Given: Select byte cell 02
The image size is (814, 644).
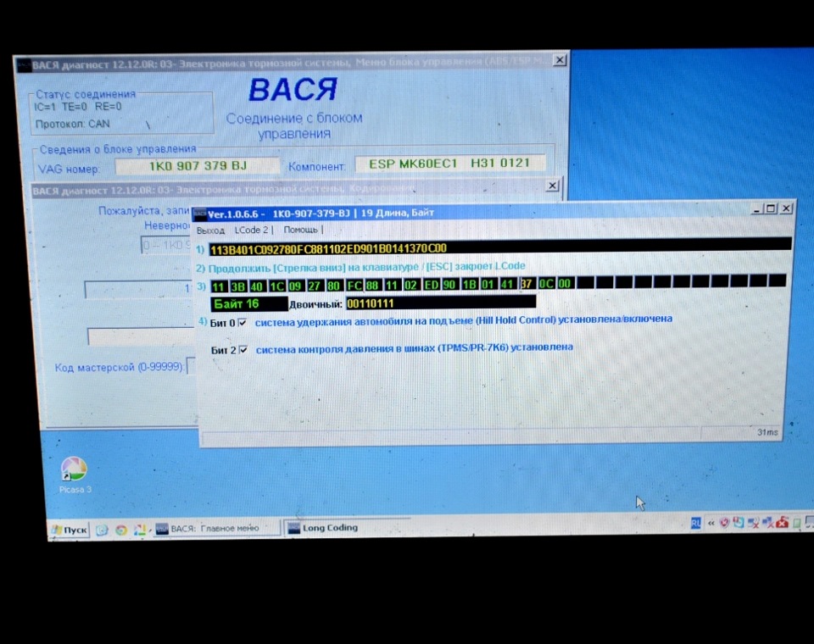Looking at the screenshot, I should [410, 285].
